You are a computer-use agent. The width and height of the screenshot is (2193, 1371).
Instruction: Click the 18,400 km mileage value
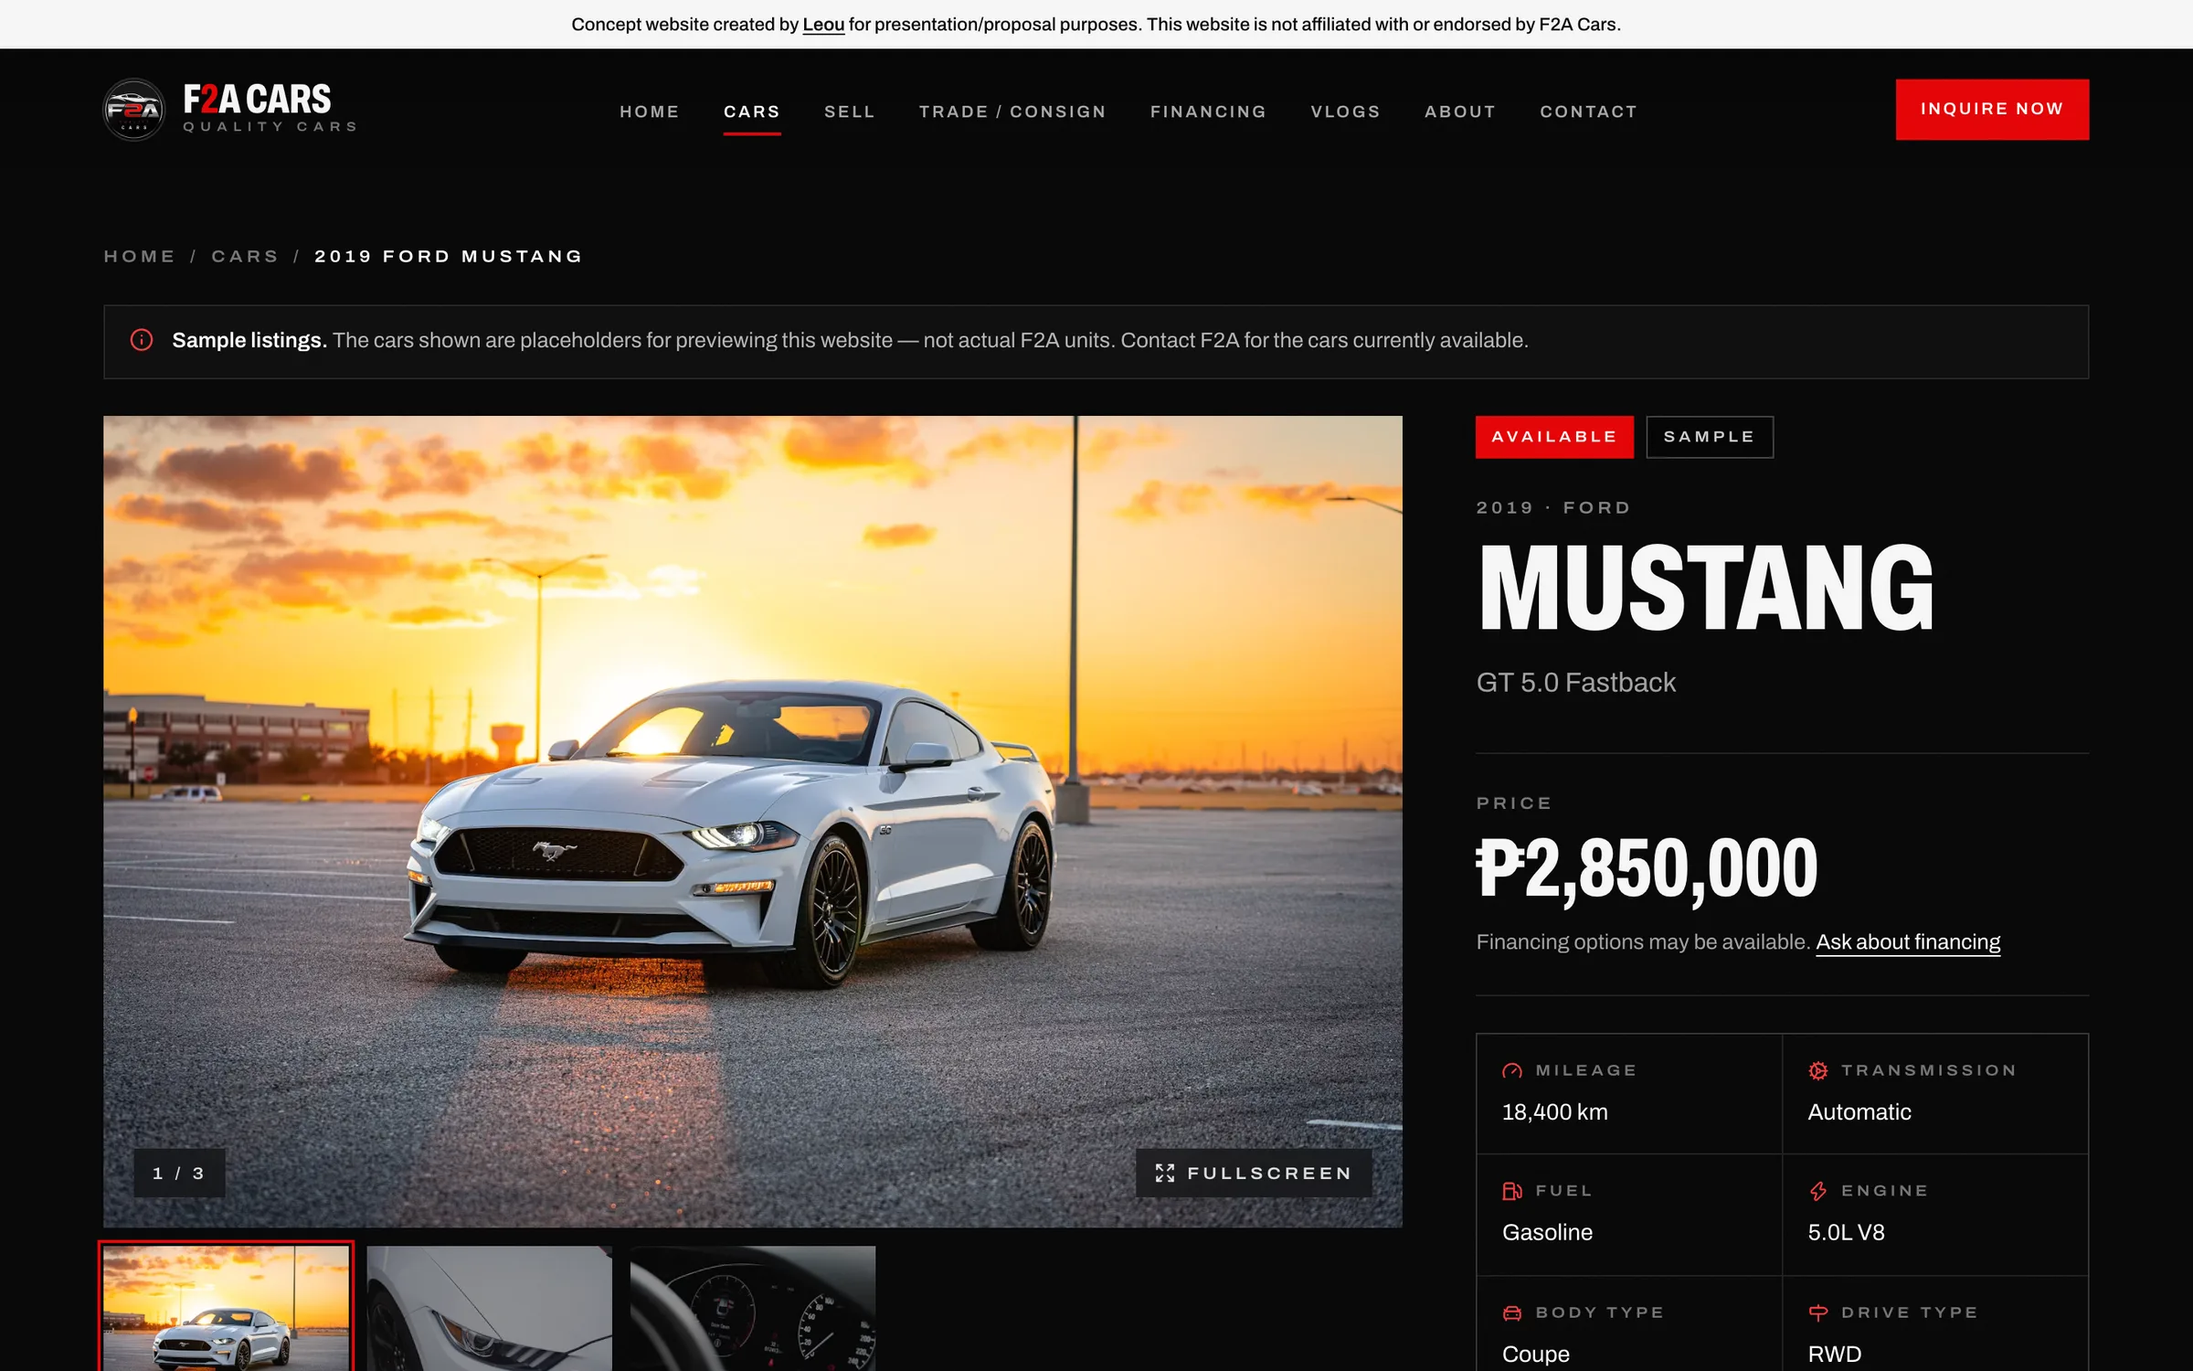click(1554, 1112)
